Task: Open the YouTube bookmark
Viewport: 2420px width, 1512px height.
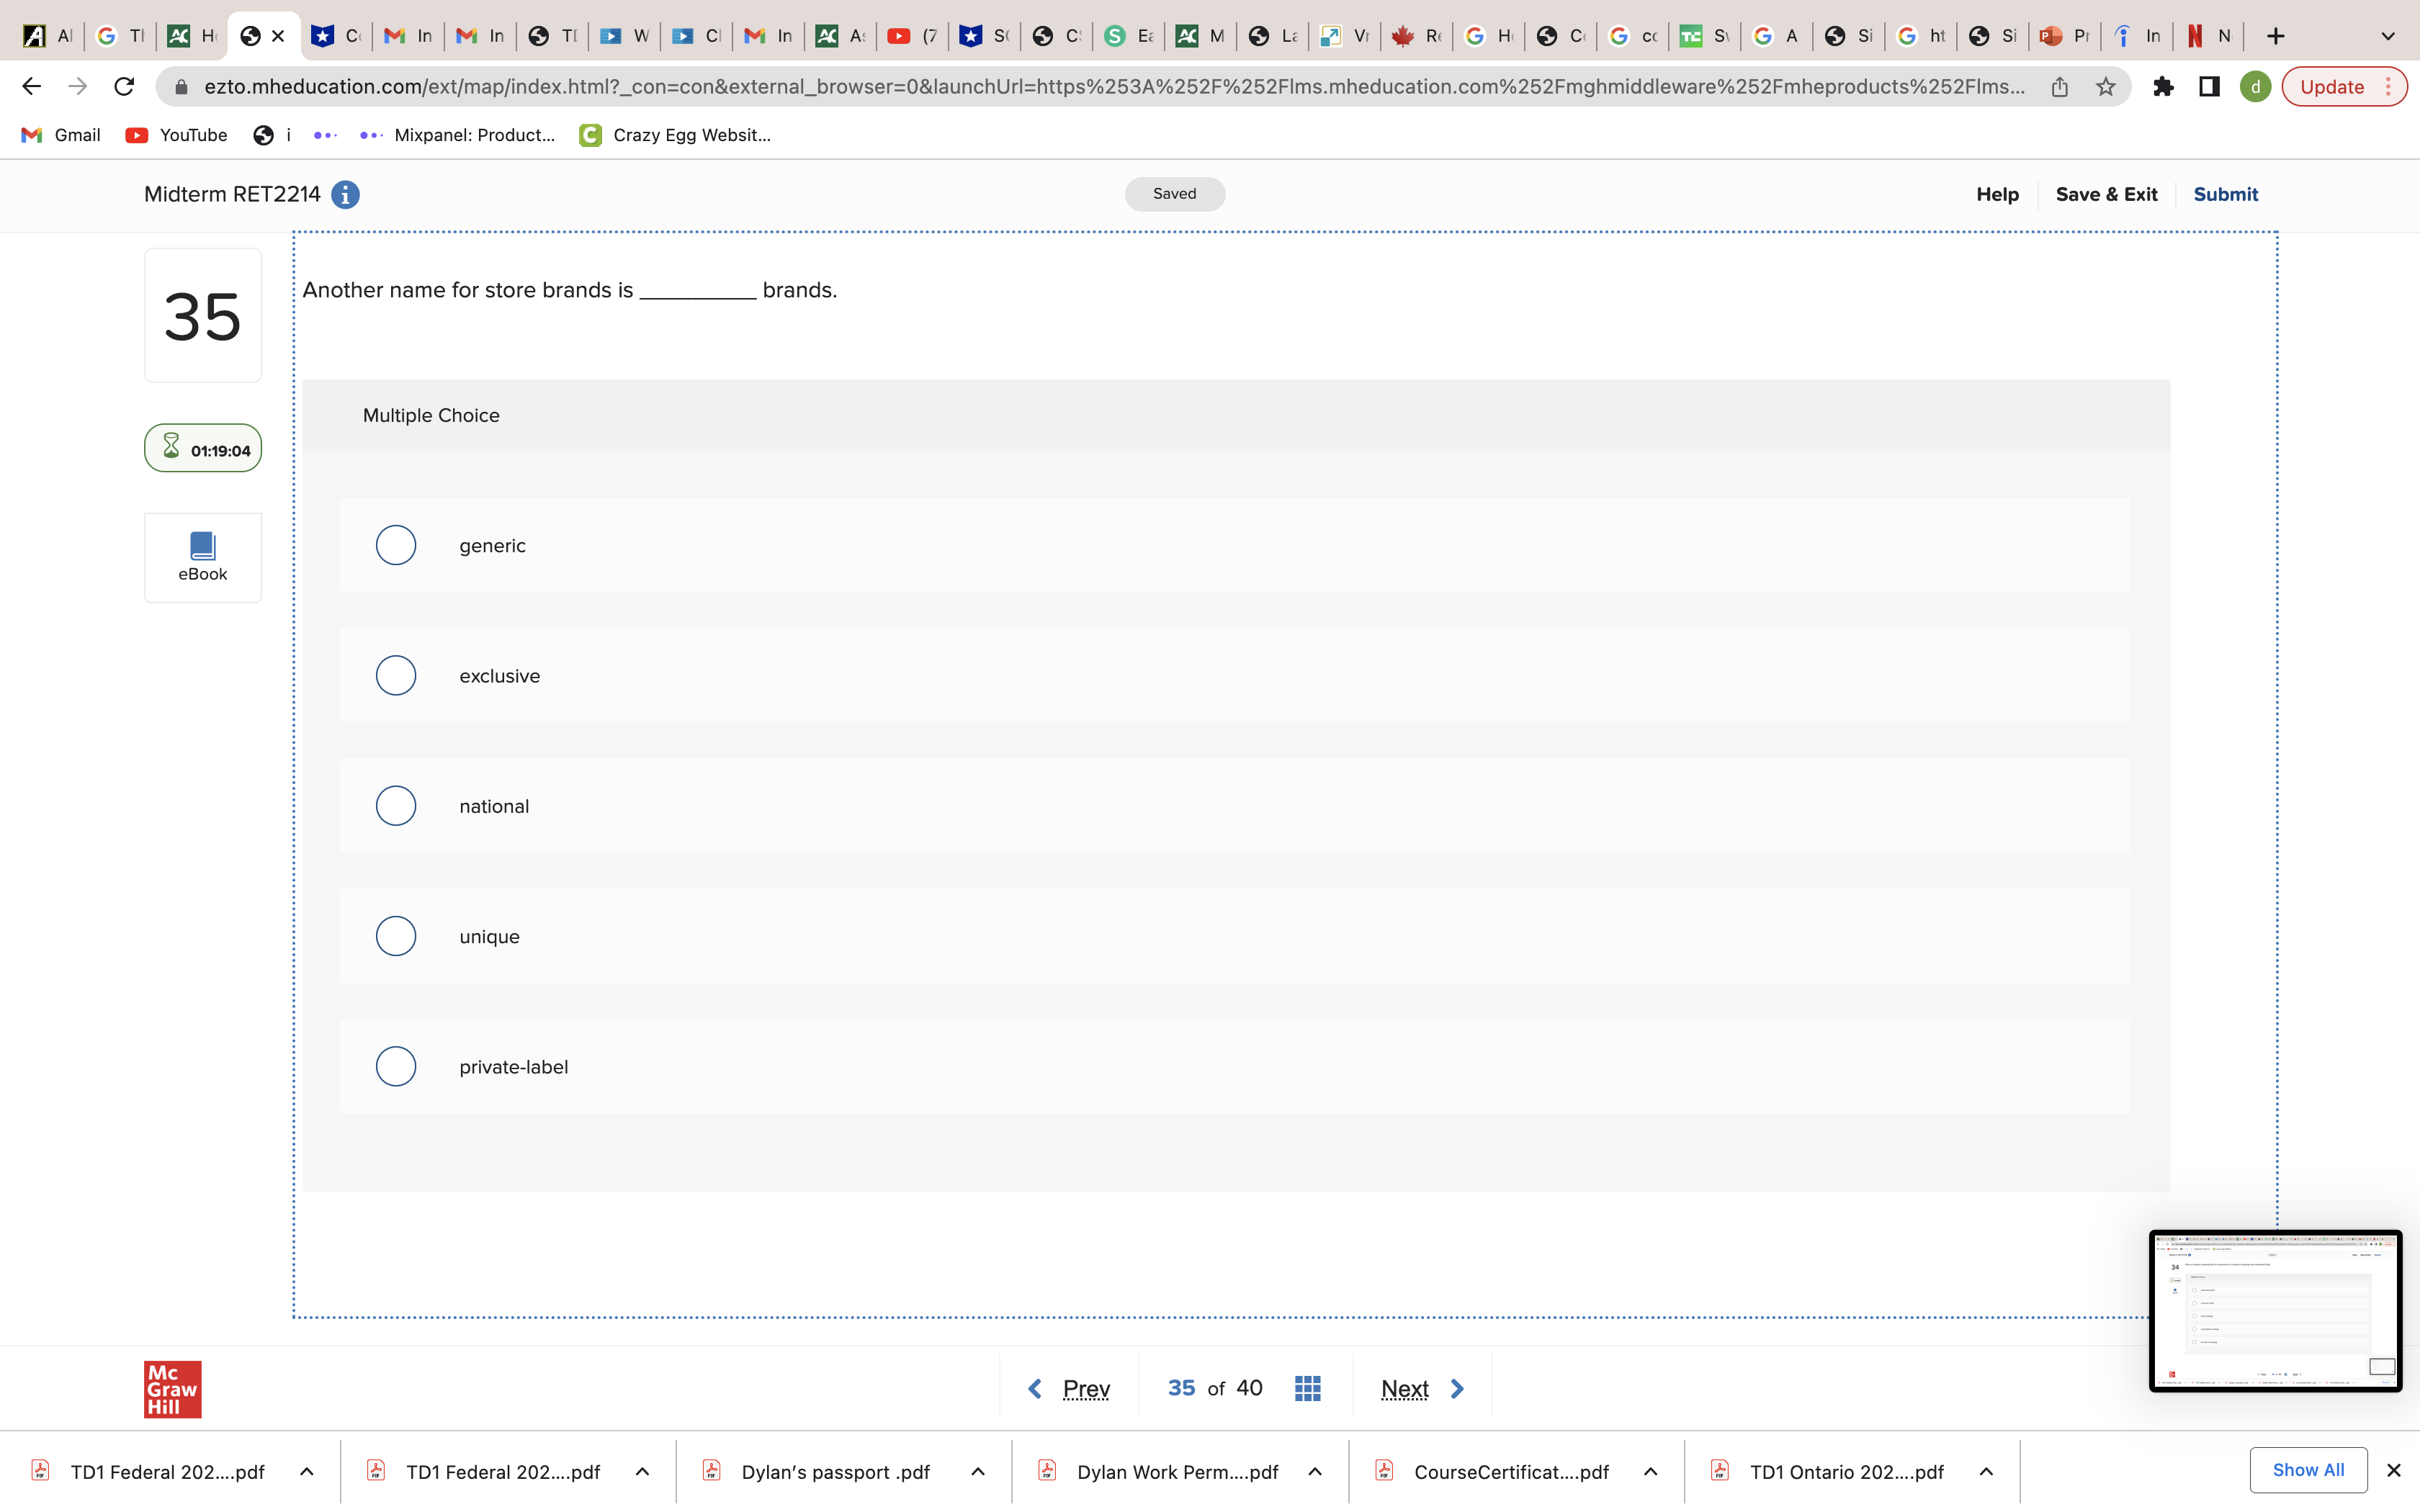Action: click(177, 135)
